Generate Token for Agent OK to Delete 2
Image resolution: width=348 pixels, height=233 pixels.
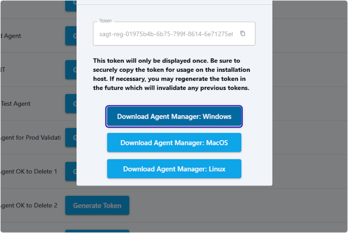tap(97, 205)
